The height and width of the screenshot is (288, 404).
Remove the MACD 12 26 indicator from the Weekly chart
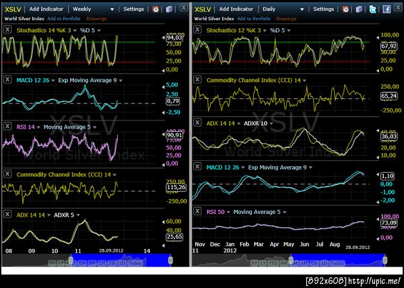point(7,79)
